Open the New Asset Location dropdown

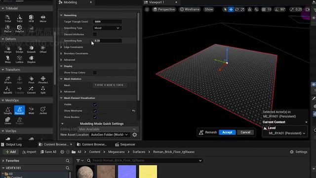[110, 134]
